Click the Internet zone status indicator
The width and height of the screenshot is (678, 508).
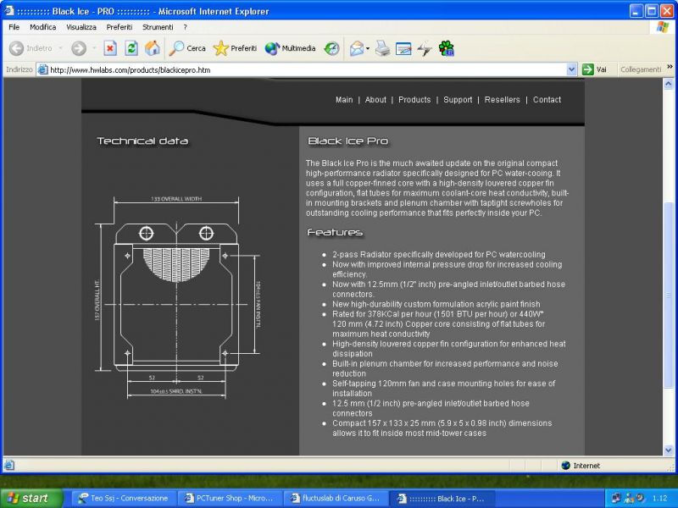[581, 465]
